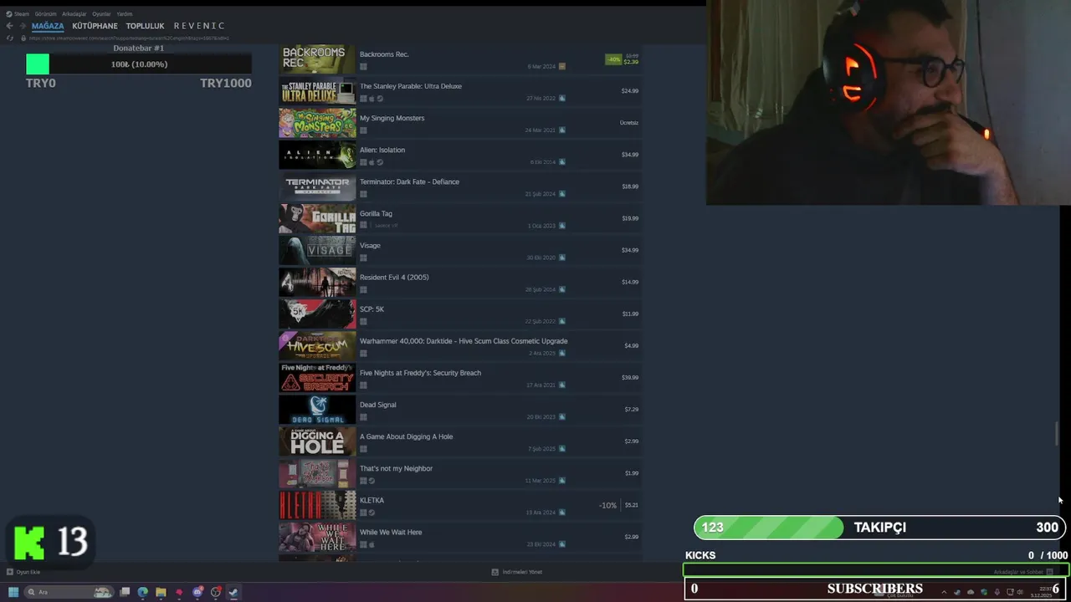1071x602 pixels.
Task: Open the Görünüm menu
Action: pos(45,13)
